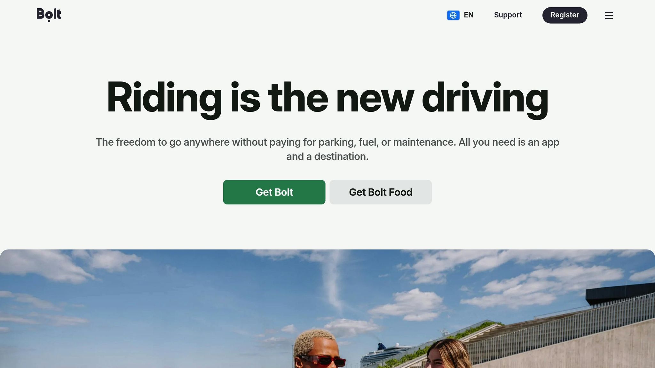Select the Get Bolt Food button
This screenshot has width=655, height=368.
point(381,192)
